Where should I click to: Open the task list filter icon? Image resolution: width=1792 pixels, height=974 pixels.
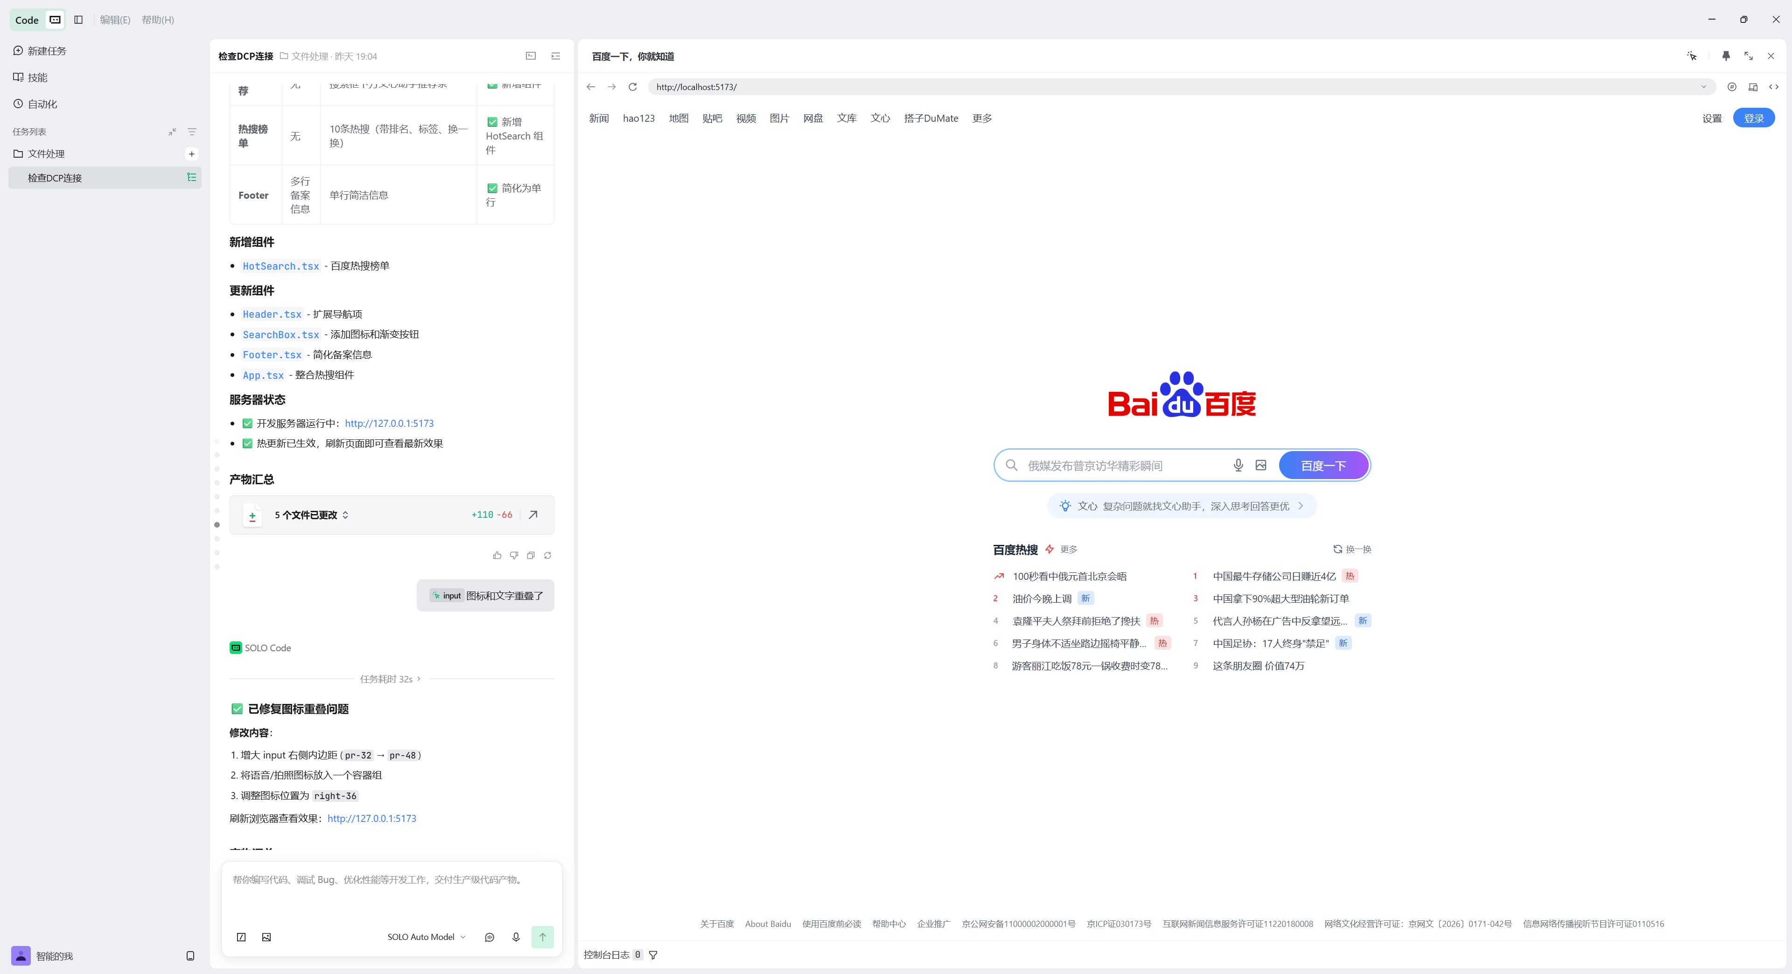[192, 132]
